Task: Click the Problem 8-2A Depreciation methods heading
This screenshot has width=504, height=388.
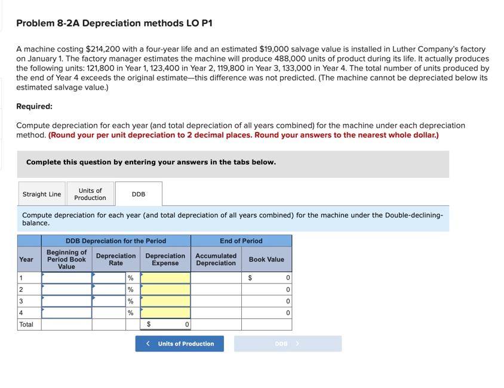Action: [115, 23]
